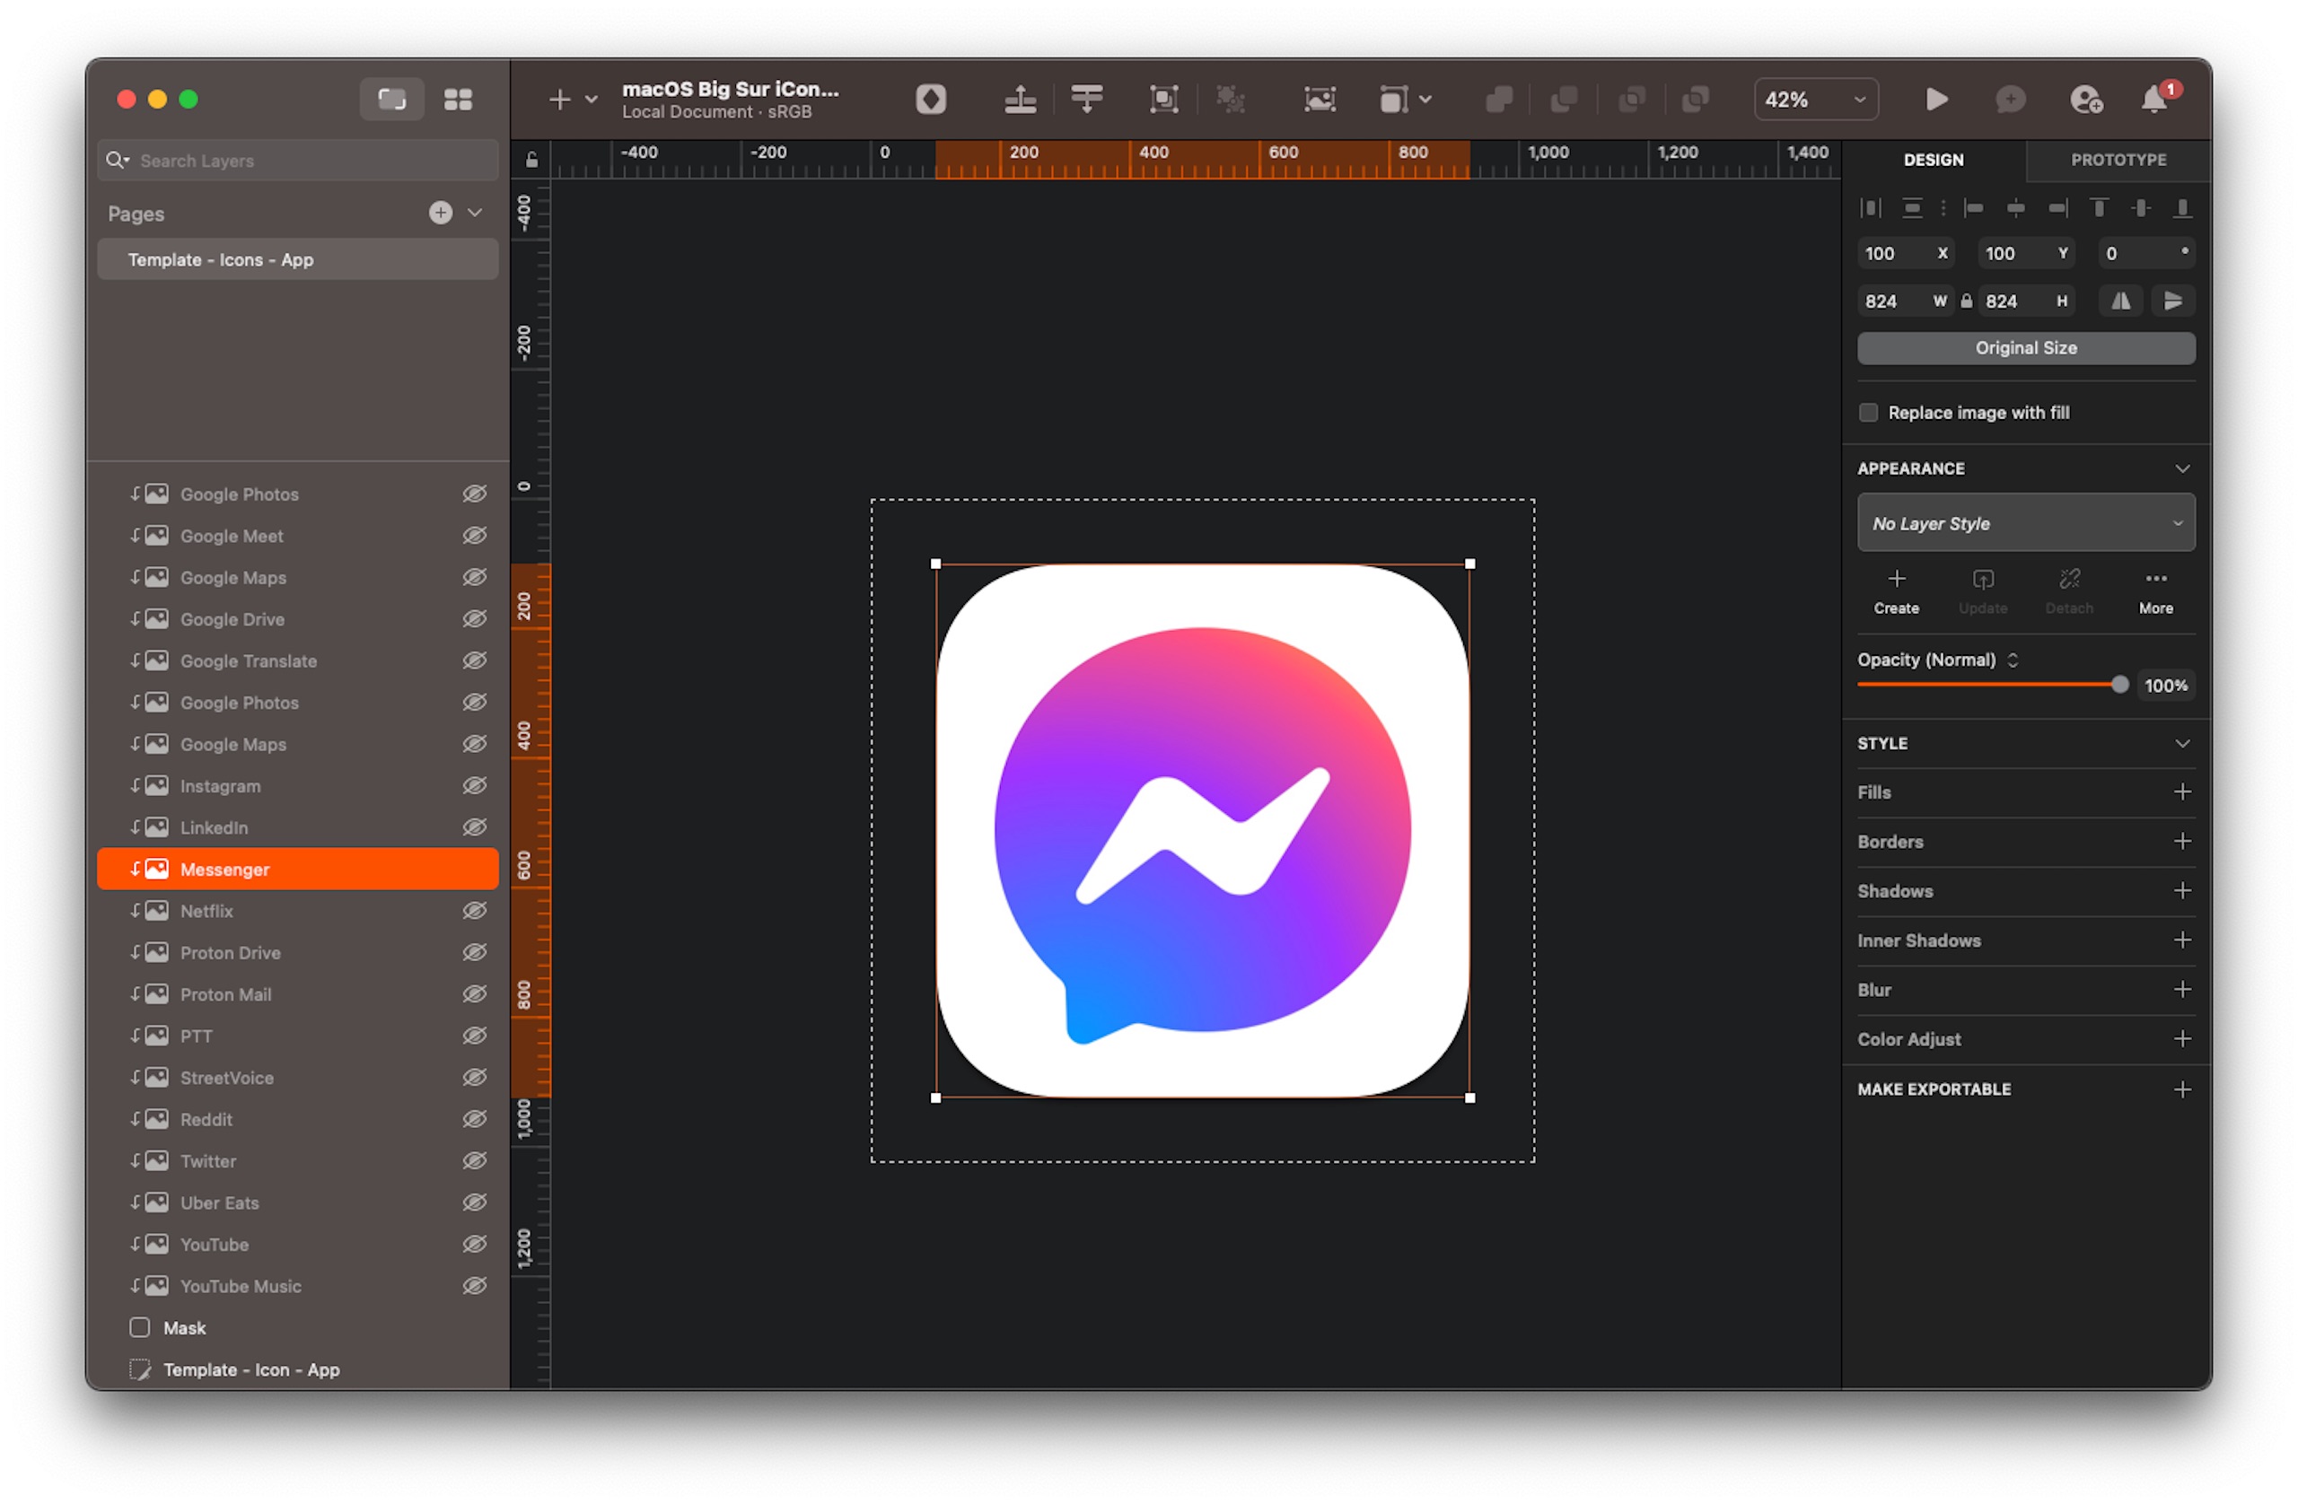Show hidden YouTube Music layer
2298x1504 pixels.
474,1286
